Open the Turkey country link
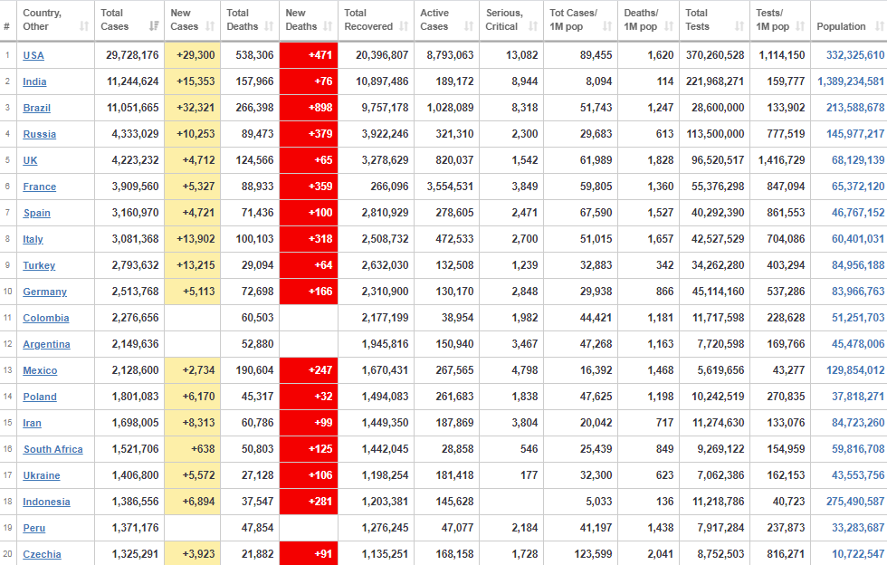Viewport: 887px width, 565px height. pyautogui.click(x=39, y=265)
